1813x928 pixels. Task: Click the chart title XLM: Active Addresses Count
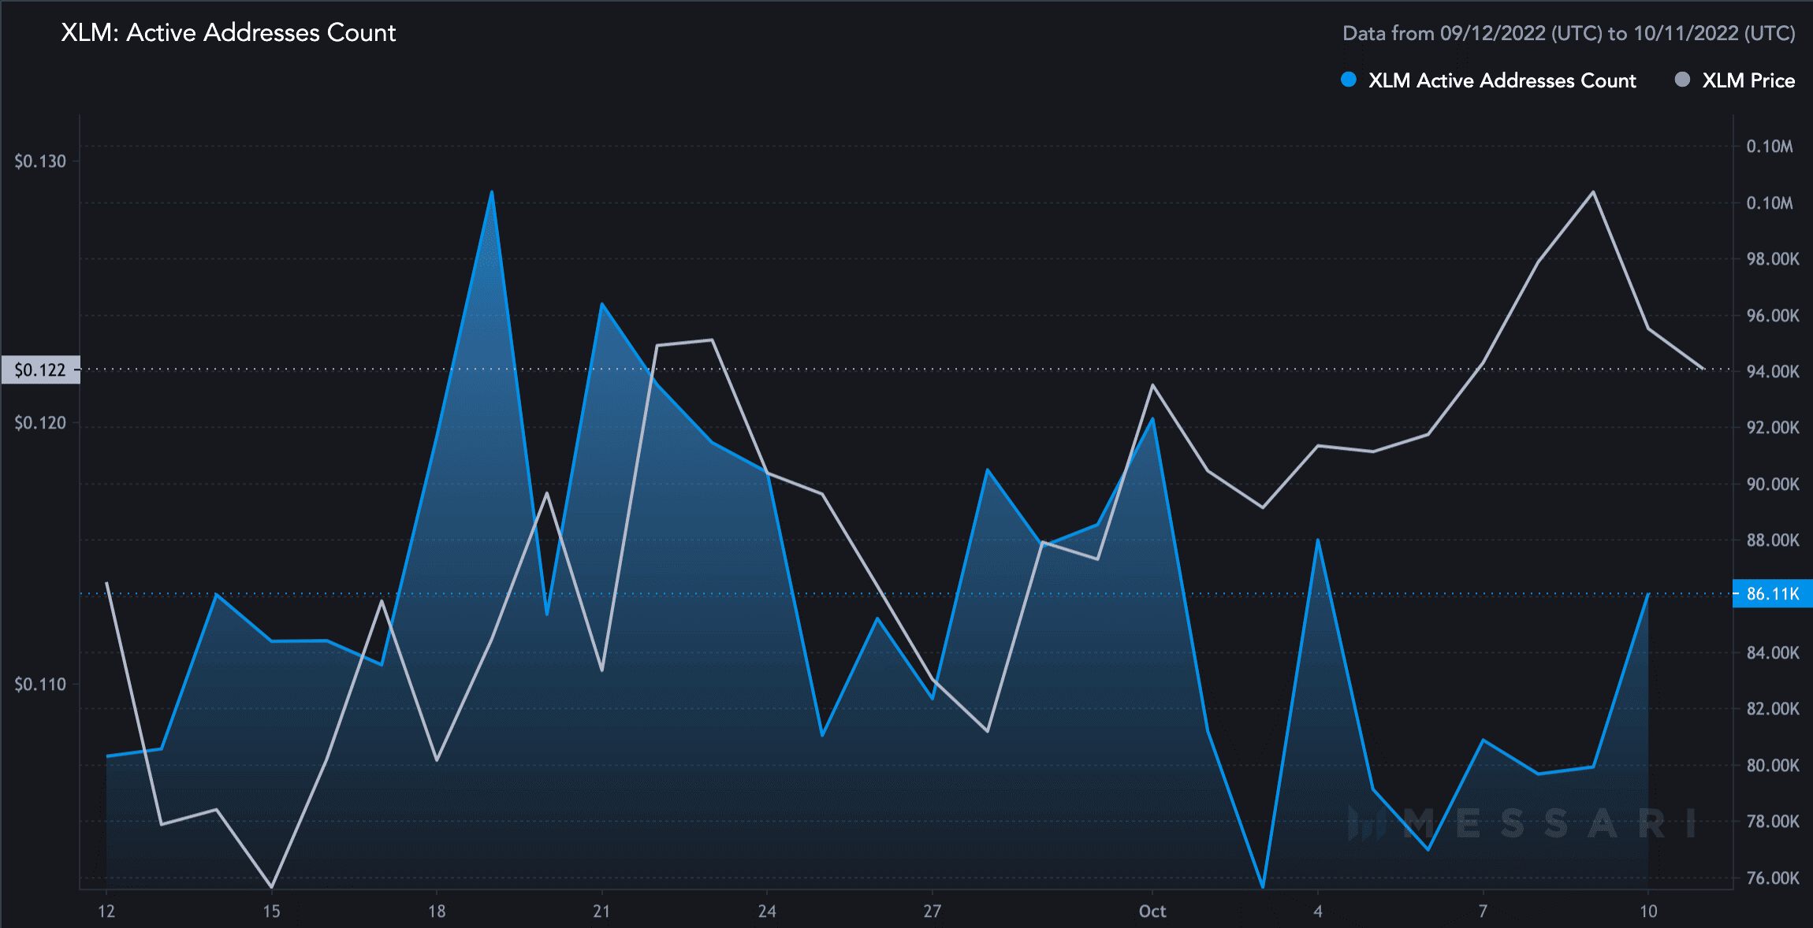coord(229,32)
